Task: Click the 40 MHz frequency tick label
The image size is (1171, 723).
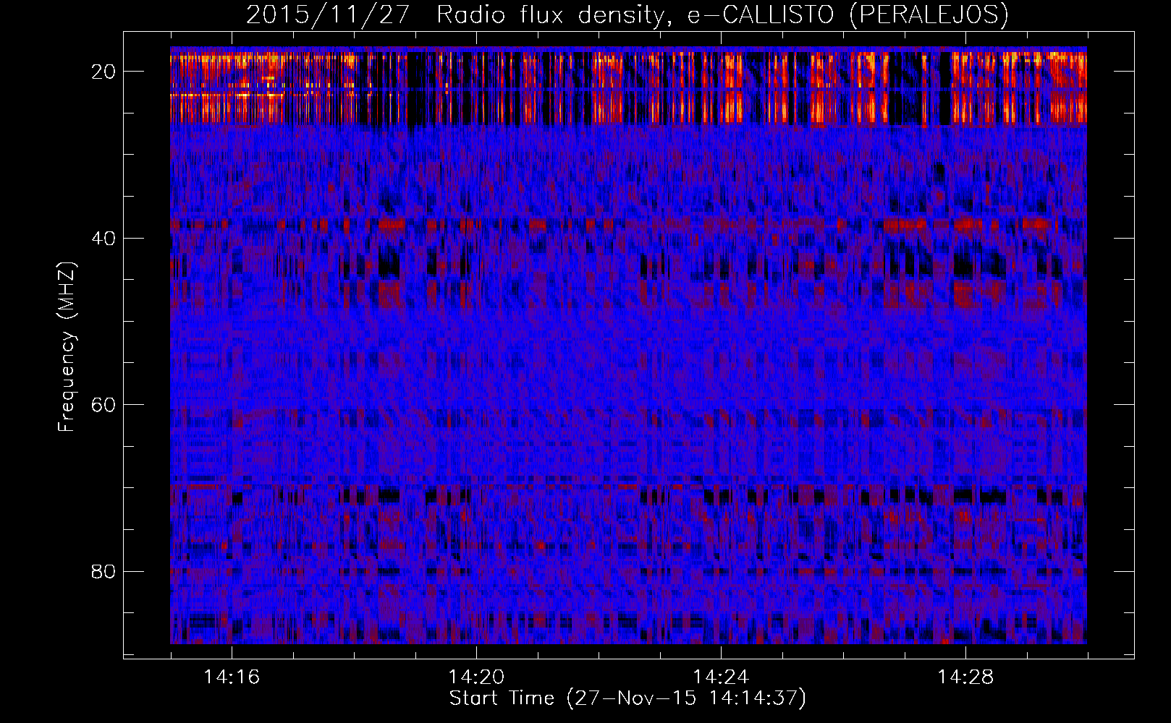Action: point(104,239)
